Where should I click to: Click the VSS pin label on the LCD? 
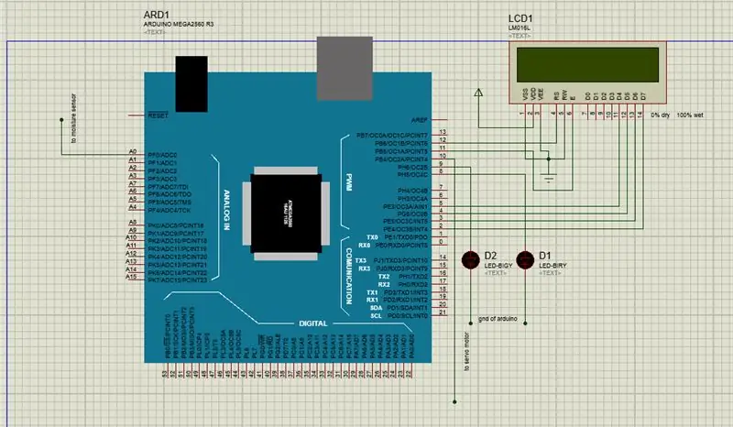pyautogui.click(x=524, y=94)
